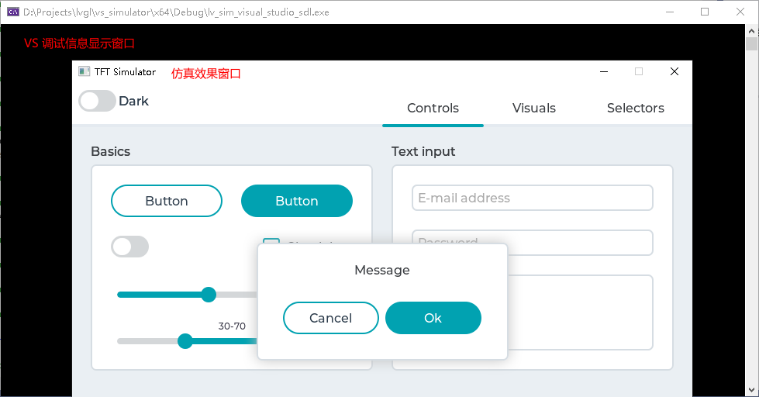Click the upper slider's teal knob
The width and height of the screenshot is (759, 397).
(x=209, y=295)
